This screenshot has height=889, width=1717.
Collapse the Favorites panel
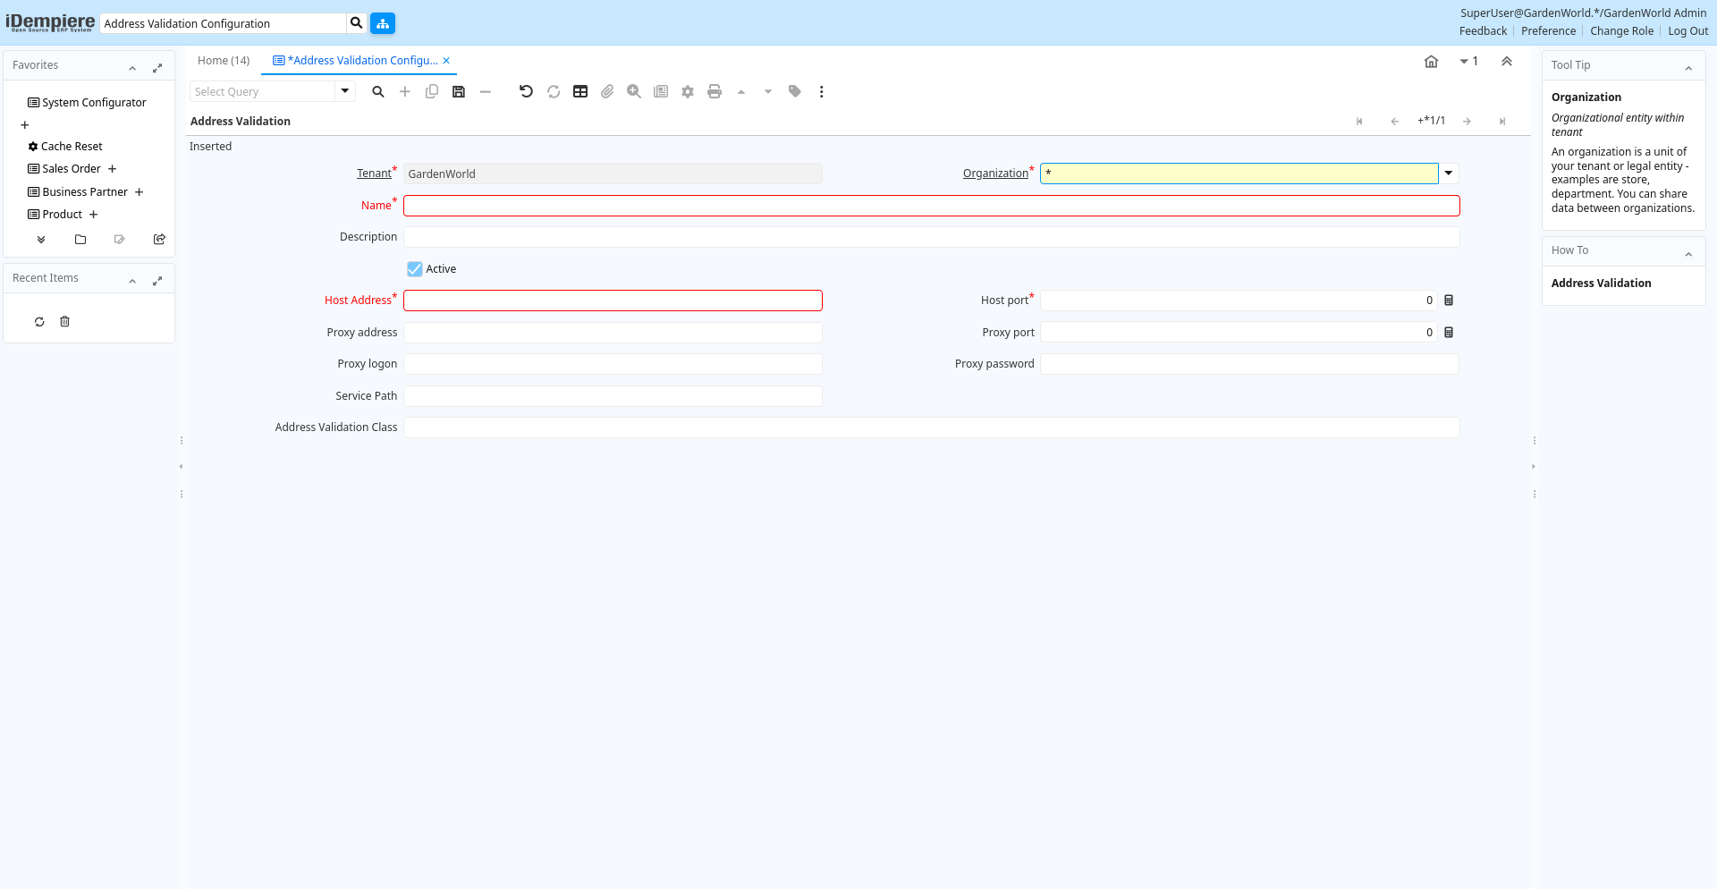tap(132, 67)
